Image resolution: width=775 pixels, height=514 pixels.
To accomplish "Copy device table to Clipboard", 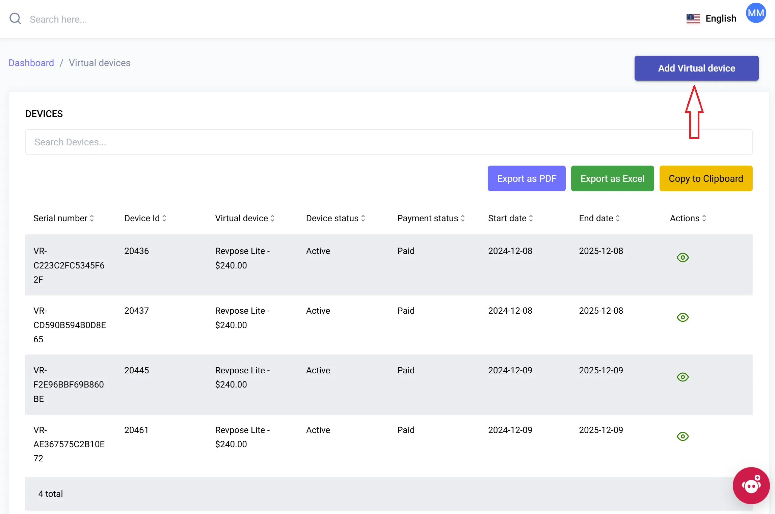I will coord(705,178).
